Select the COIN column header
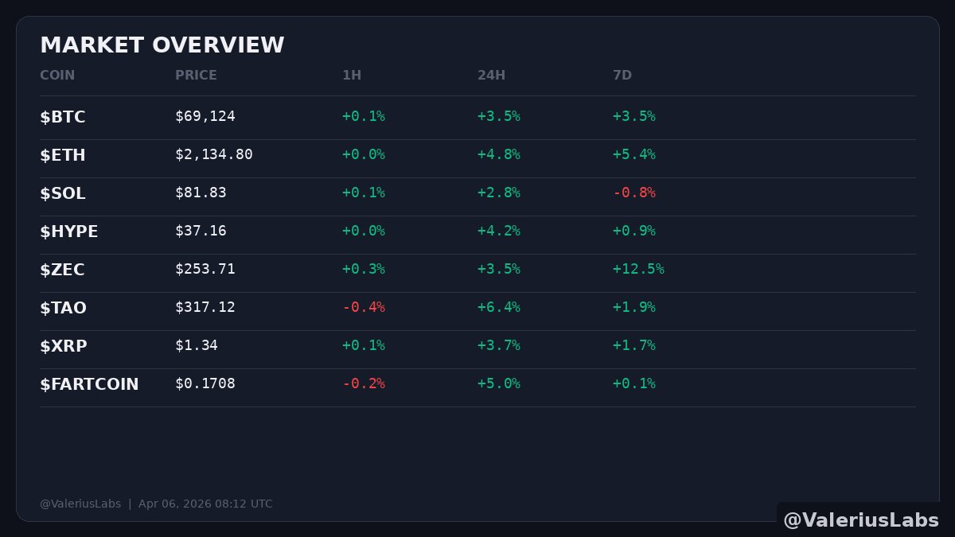Screen dimensions: 955x537 pos(57,76)
